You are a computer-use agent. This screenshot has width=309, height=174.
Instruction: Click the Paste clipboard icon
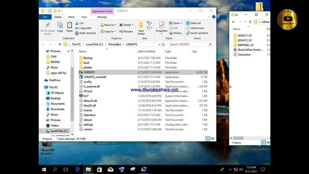[x=70, y=27]
